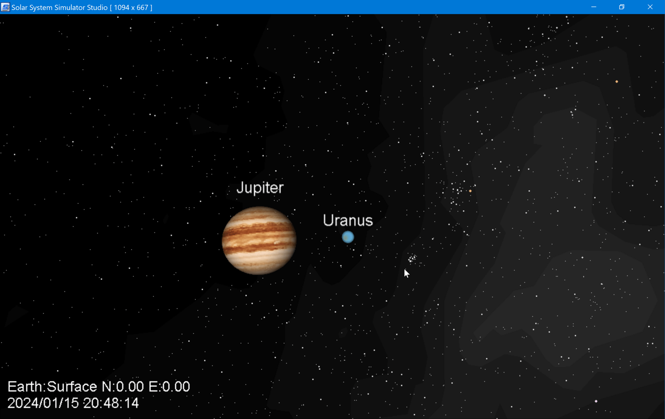Screen dimensions: 665x419
Task: Minimize the Solar System Simulator window
Action: tap(594, 7)
